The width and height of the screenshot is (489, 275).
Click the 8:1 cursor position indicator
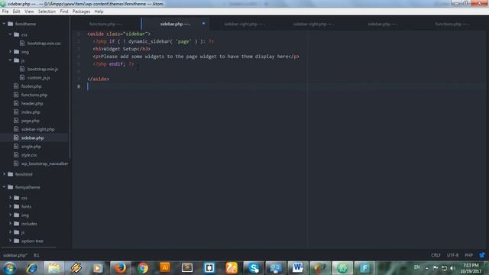(37, 255)
